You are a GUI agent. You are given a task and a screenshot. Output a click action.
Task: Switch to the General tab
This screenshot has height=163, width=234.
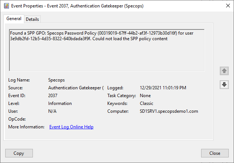click(14, 19)
